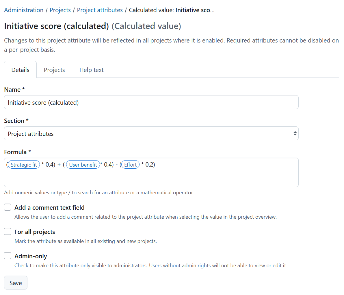Image resolution: width=344 pixels, height=295 pixels.
Task: Click the Section dropdown stepper arrows
Action: [x=295, y=133]
